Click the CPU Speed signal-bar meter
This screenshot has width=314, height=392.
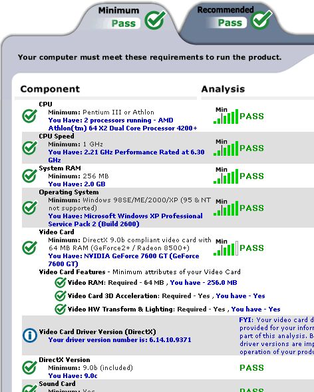226,147
